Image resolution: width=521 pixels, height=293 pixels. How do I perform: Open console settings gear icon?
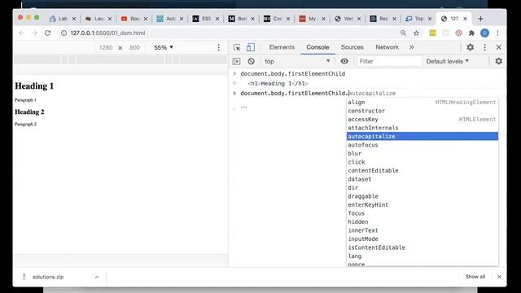tap(499, 62)
